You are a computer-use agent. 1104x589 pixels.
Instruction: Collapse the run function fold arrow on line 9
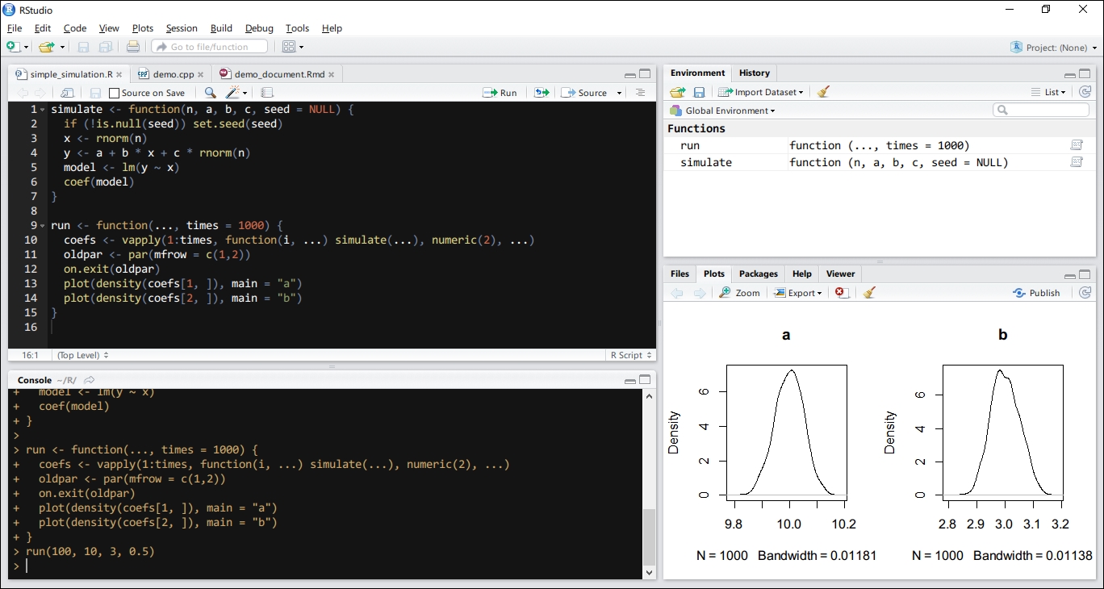coord(43,226)
